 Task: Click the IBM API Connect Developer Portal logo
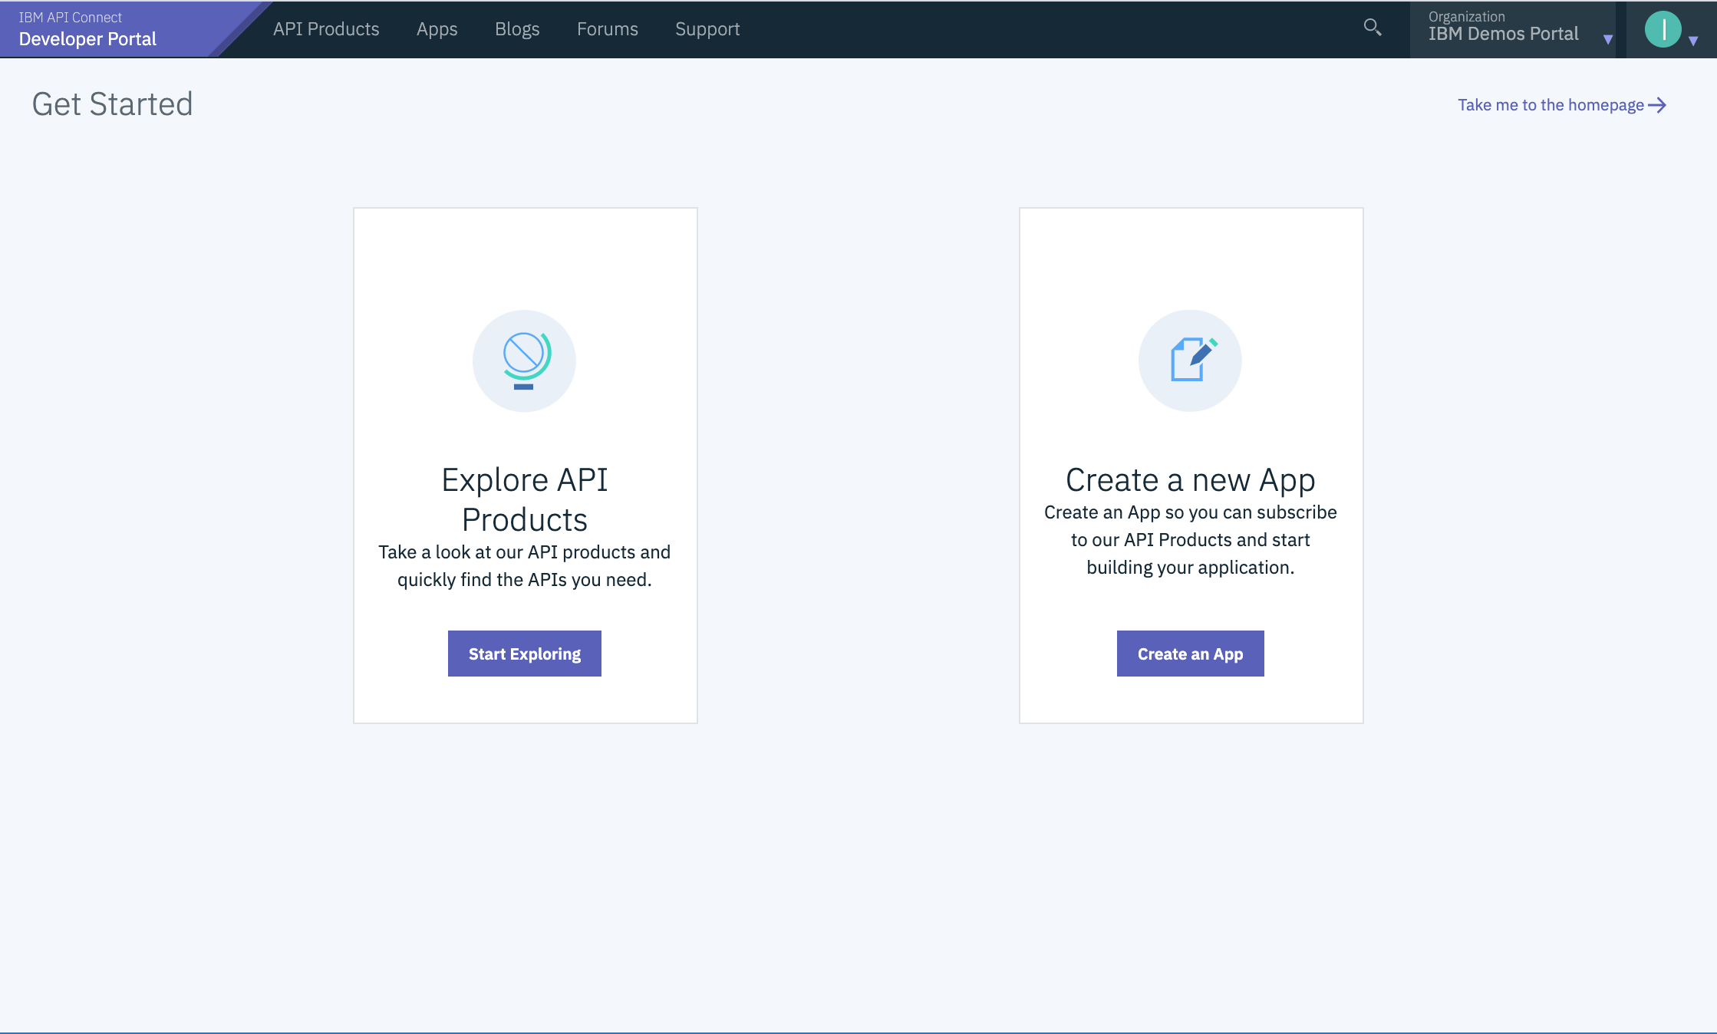tap(89, 29)
